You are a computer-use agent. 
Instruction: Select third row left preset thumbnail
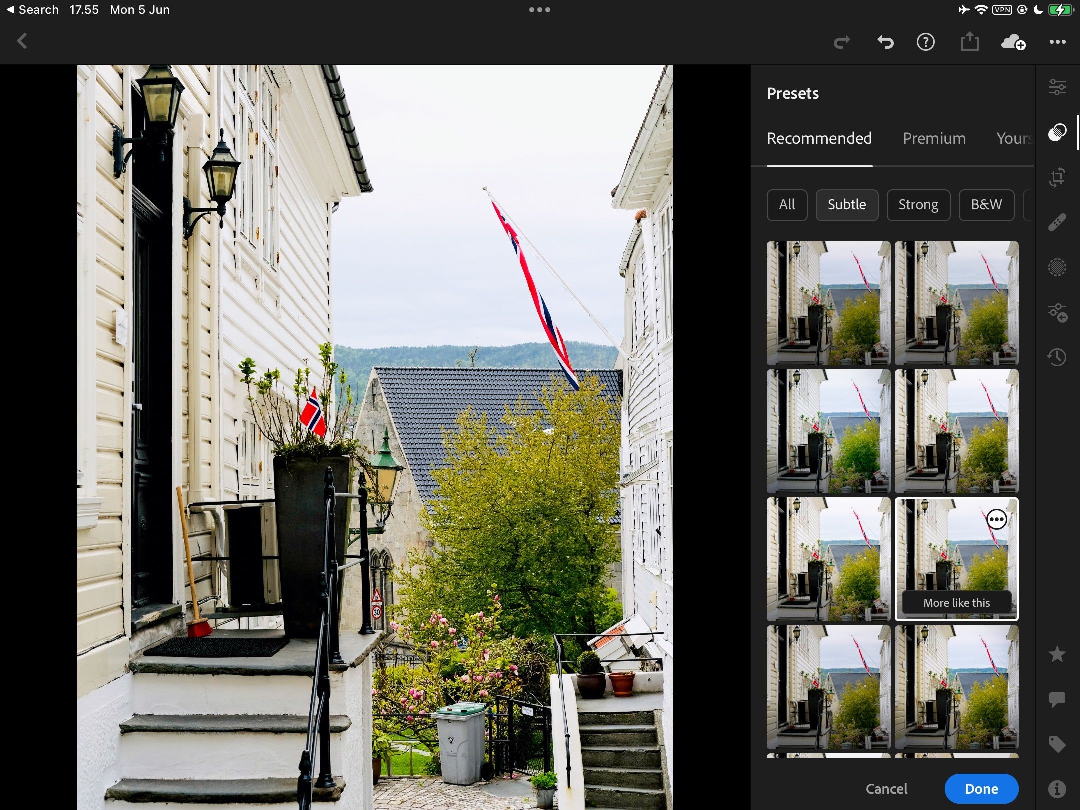pyautogui.click(x=828, y=559)
